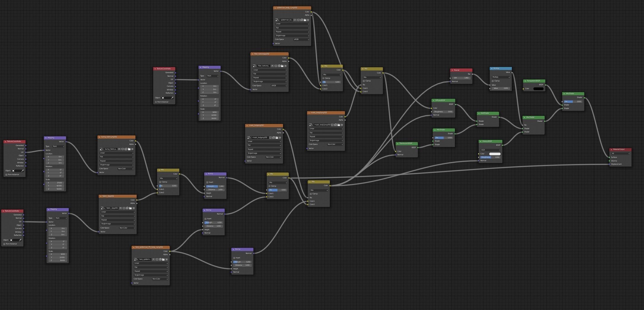Click new image icon in fabric_2 node

tap(127, 208)
